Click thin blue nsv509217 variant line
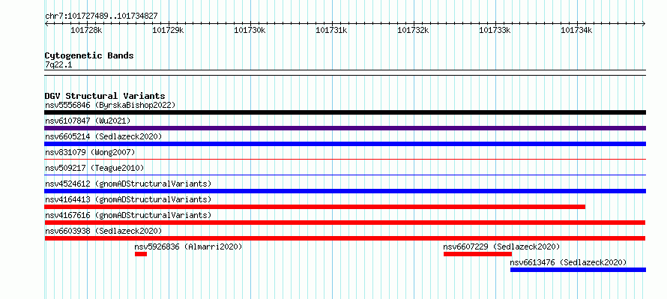The width and height of the screenshot is (667, 299). click(345, 175)
